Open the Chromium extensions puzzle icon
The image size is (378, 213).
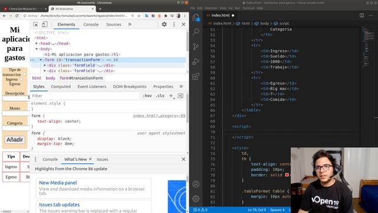tap(165, 16)
